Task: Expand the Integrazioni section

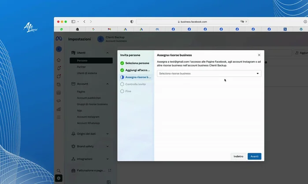Action: 108,159
